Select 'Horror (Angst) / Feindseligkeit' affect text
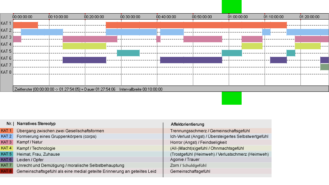This screenshot has width=329, height=185. tap(198, 142)
